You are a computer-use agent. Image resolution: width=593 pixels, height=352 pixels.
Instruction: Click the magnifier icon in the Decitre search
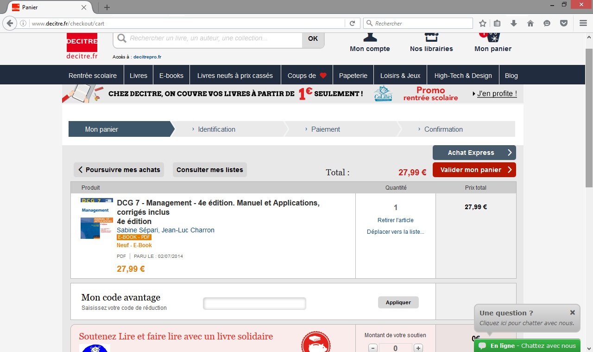pyautogui.click(x=122, y=38)
